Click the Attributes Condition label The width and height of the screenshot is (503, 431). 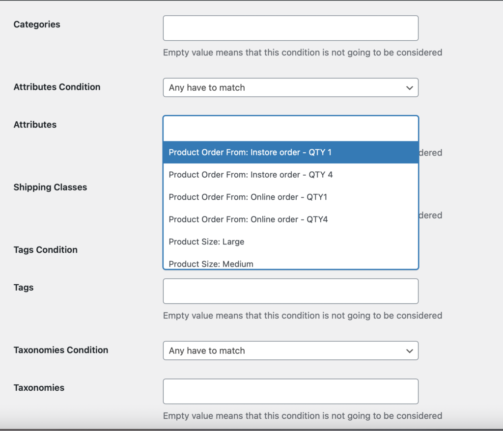click(57, 87)
